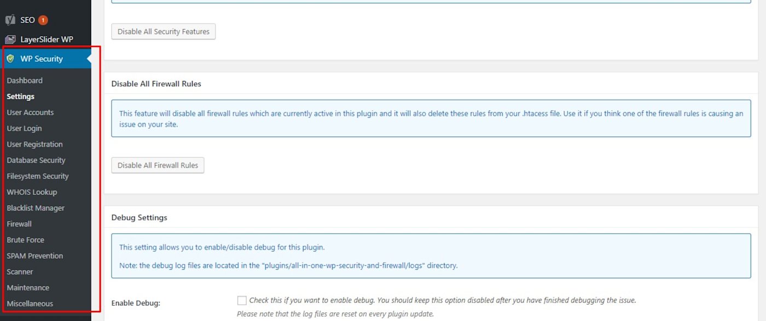The image size is (766, 321).
Task: Open Filesystem Security settings
Action: [x=38, y=176]
